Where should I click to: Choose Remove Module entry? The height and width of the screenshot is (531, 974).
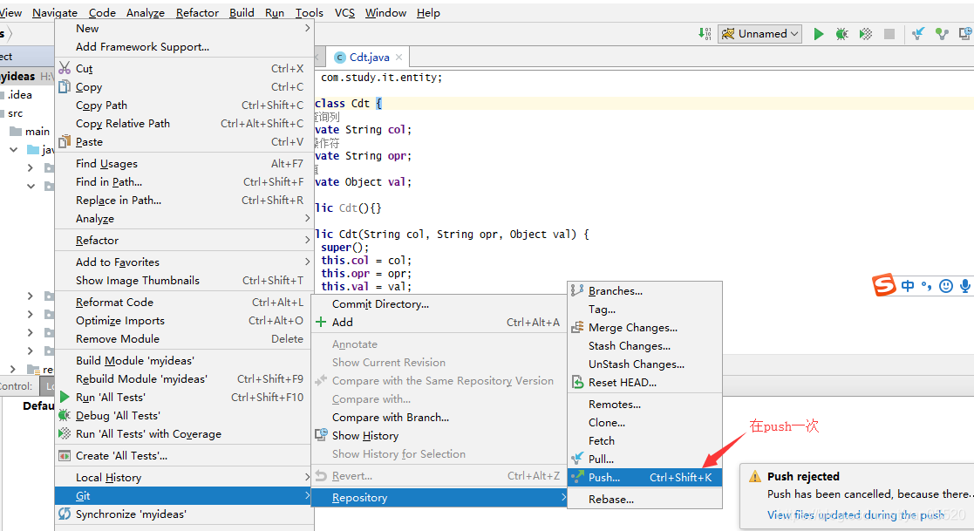point(184,338)
